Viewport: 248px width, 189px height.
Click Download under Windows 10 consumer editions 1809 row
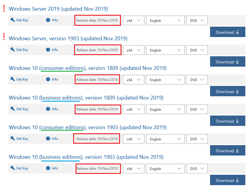click(228, 91)
